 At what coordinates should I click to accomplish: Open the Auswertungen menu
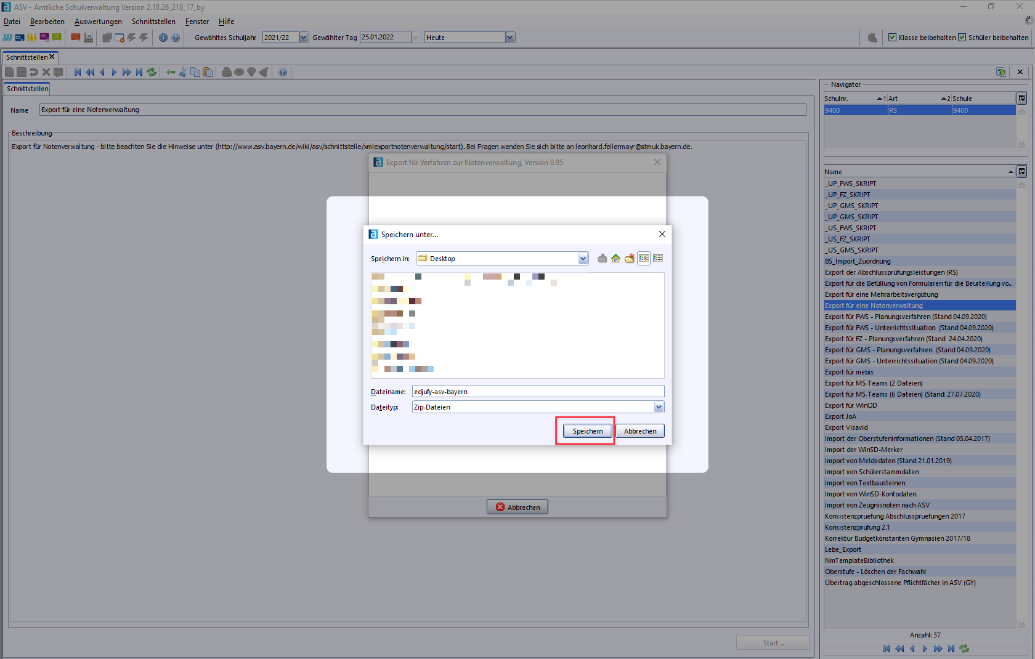click(x=98, y=22)
